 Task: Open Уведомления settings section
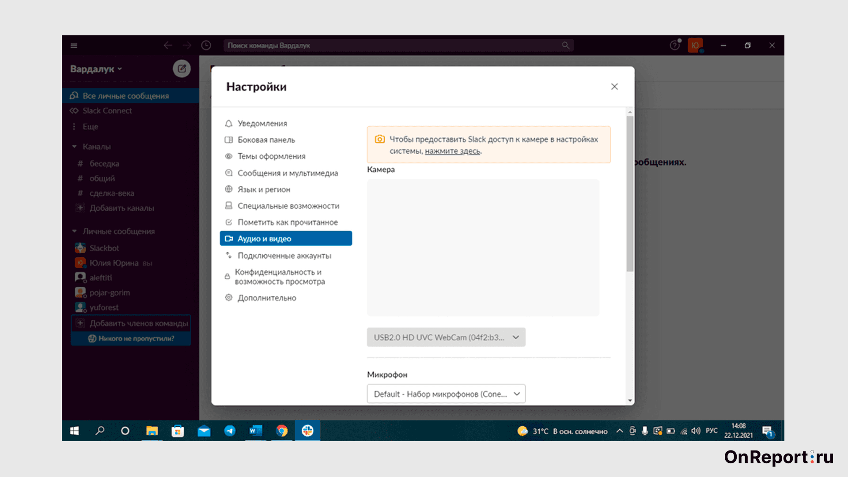point(286,123)
